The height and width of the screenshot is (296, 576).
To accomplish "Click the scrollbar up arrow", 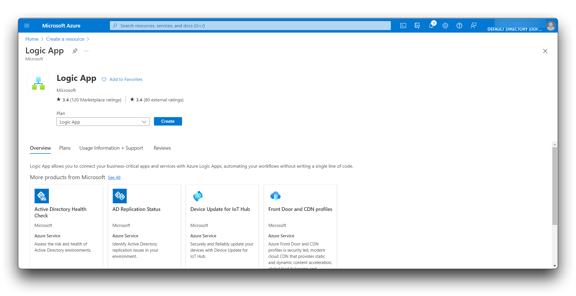I will [x=555, y=144].
